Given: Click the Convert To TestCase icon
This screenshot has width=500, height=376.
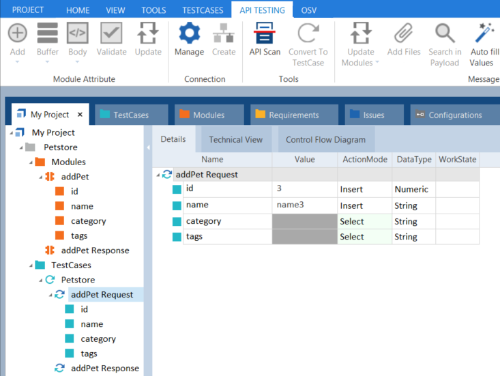Looking at the screenshot, I should coord(308,33).
